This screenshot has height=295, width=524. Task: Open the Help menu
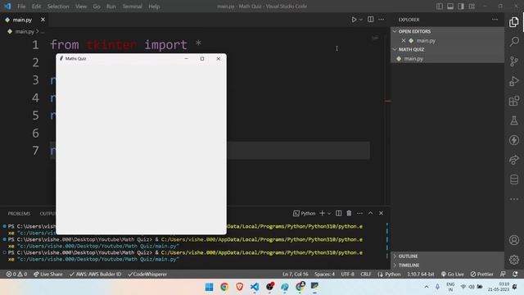coord(154,7)
